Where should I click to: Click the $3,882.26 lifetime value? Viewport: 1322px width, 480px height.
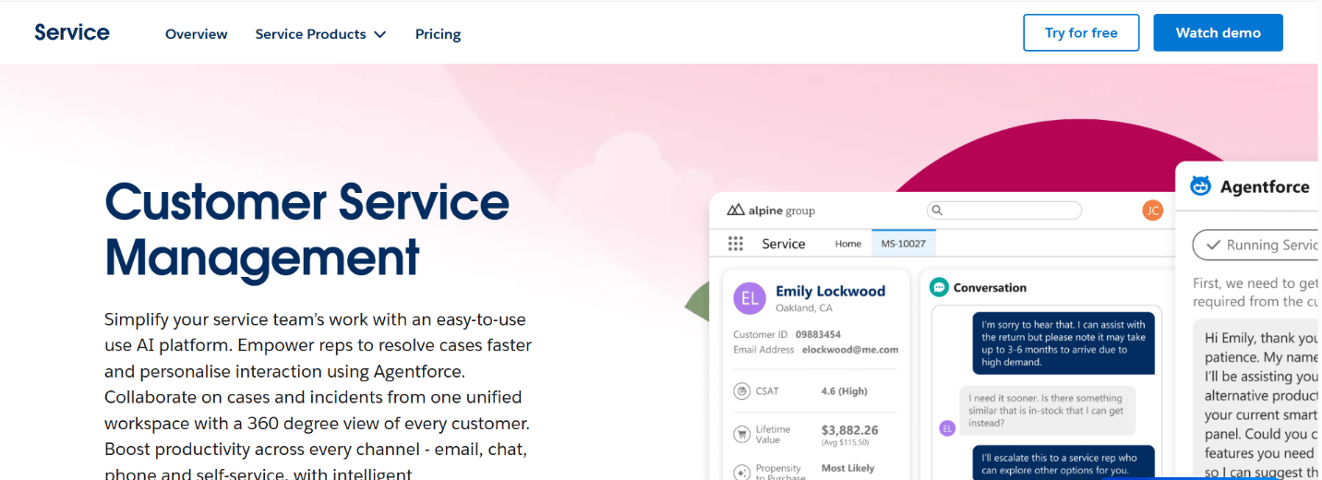pyautogui.click(x=849, y=430)
